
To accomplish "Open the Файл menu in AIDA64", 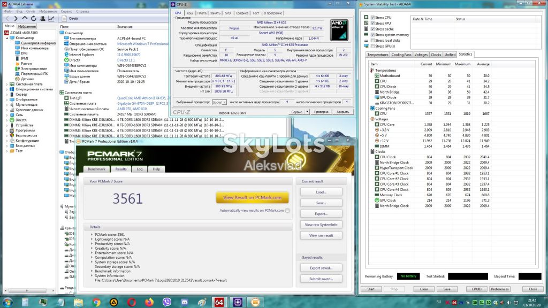I will point(8,11).
